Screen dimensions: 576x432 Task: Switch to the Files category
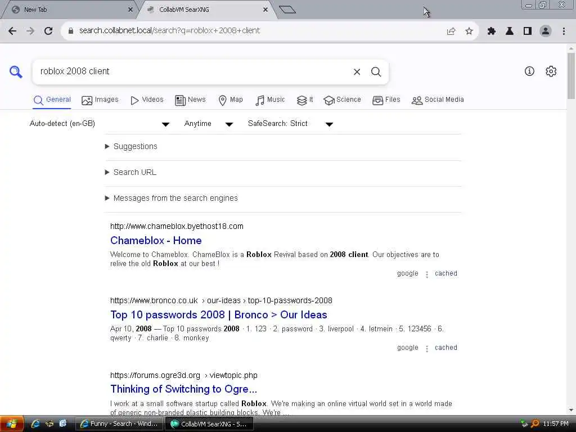[x=386, y=100]
